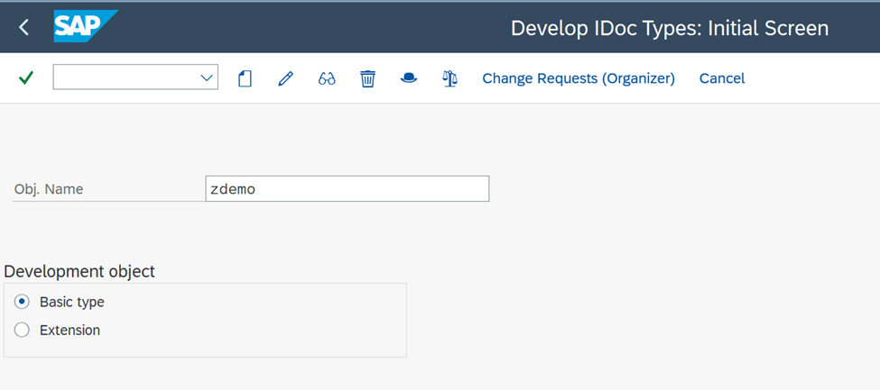The image size is (880, 390).
Task: Confirm with the green checkmark icon
Action: coord(26,77)
